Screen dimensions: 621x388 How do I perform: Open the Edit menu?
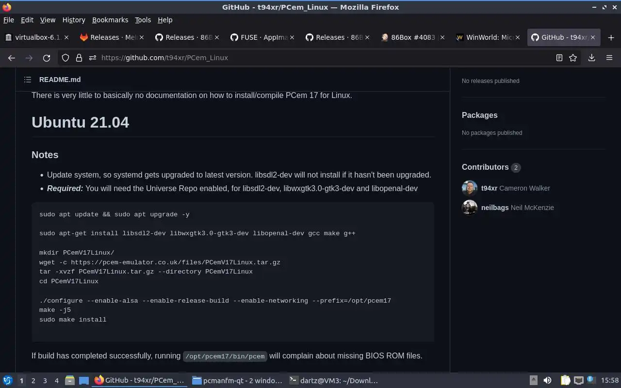[27, 20]
